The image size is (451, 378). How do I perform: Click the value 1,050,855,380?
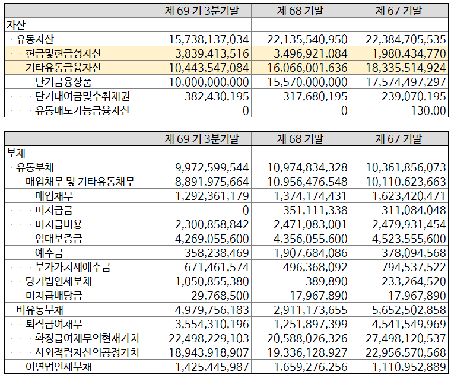pos(212,281)
